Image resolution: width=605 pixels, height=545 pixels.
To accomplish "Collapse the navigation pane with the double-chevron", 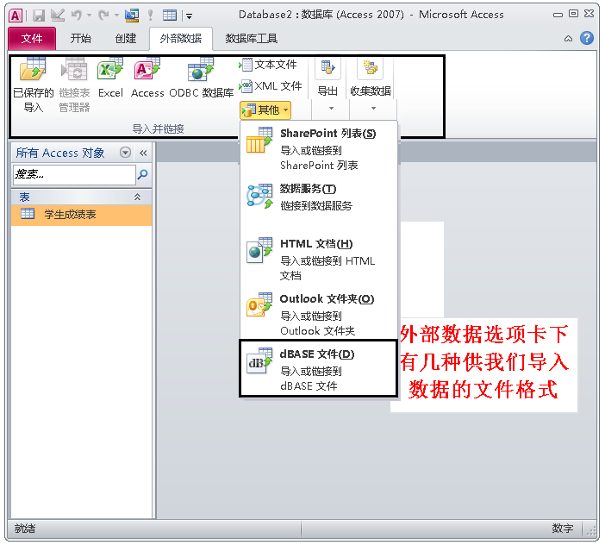I will pos(143,153).
